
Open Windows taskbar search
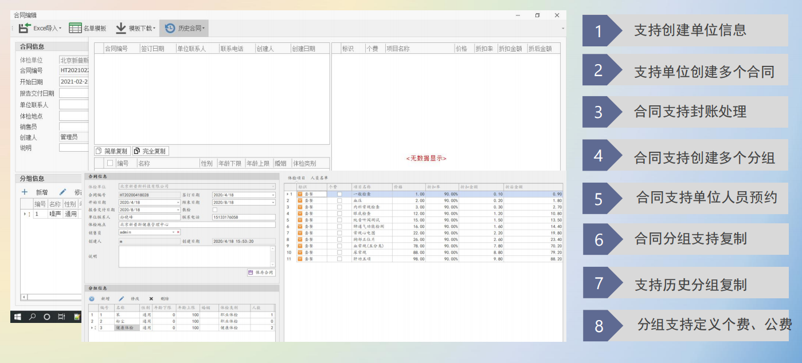[33, 317]
